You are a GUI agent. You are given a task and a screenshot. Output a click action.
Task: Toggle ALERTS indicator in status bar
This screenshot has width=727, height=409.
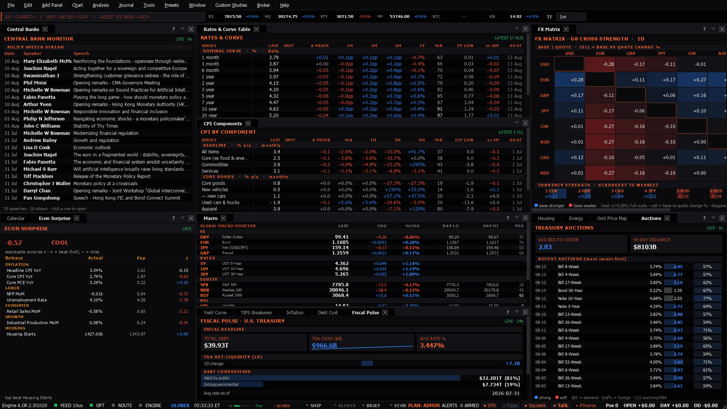coord(345,405)
